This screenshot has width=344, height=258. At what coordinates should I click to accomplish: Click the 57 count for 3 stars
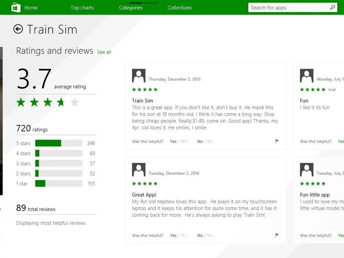92,164
